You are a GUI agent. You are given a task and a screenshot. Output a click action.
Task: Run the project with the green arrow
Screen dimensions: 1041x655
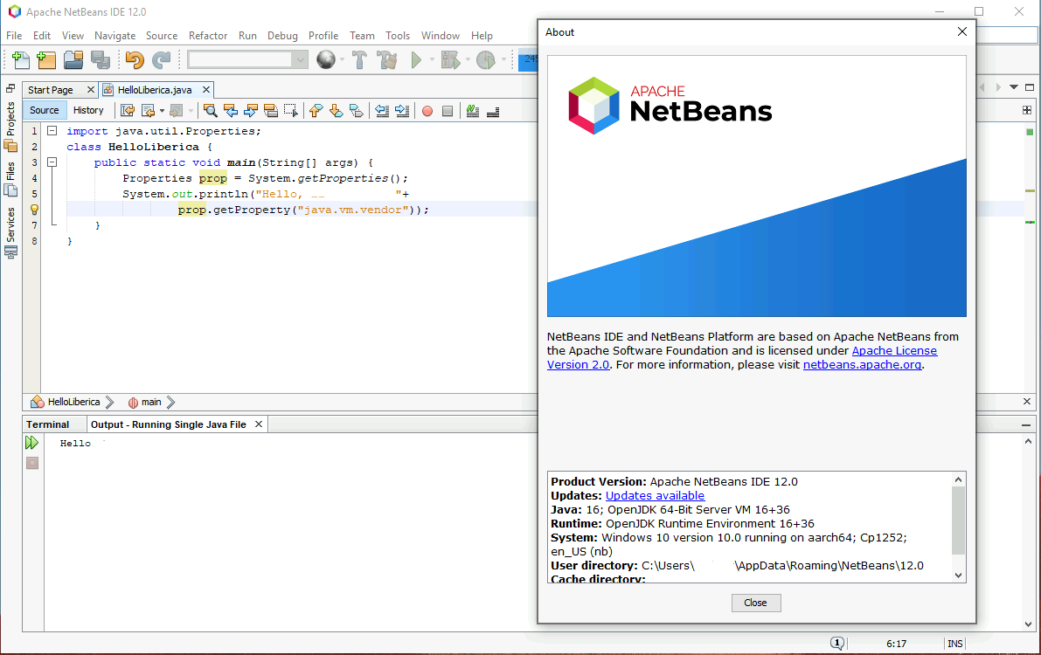(417, 60)
